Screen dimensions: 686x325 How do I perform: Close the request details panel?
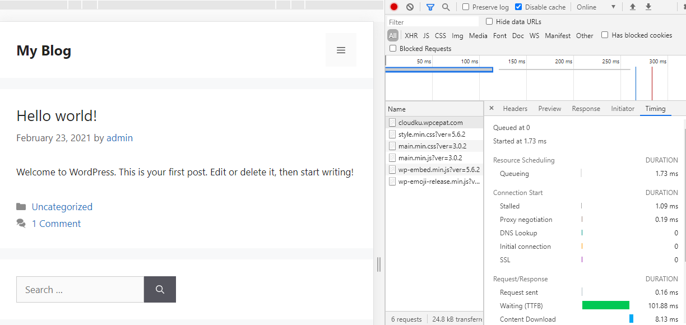pyautogui.click(x=492, y=109)
